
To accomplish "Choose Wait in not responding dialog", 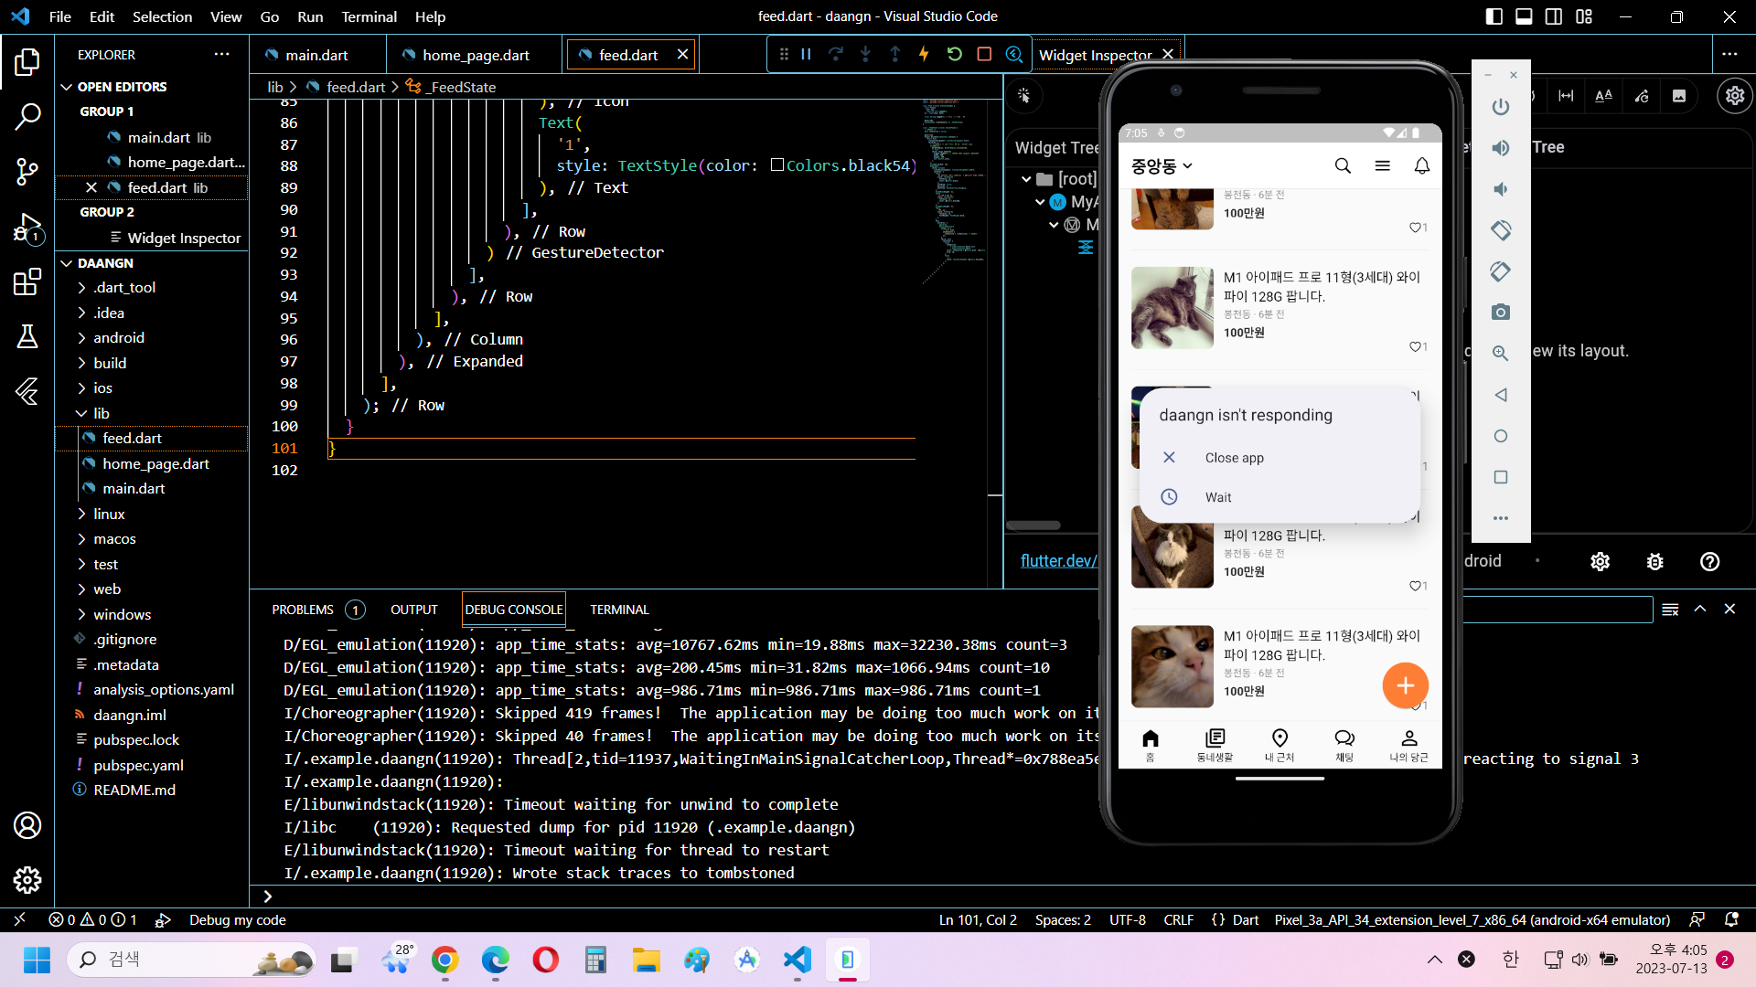I will [1280, 497].
